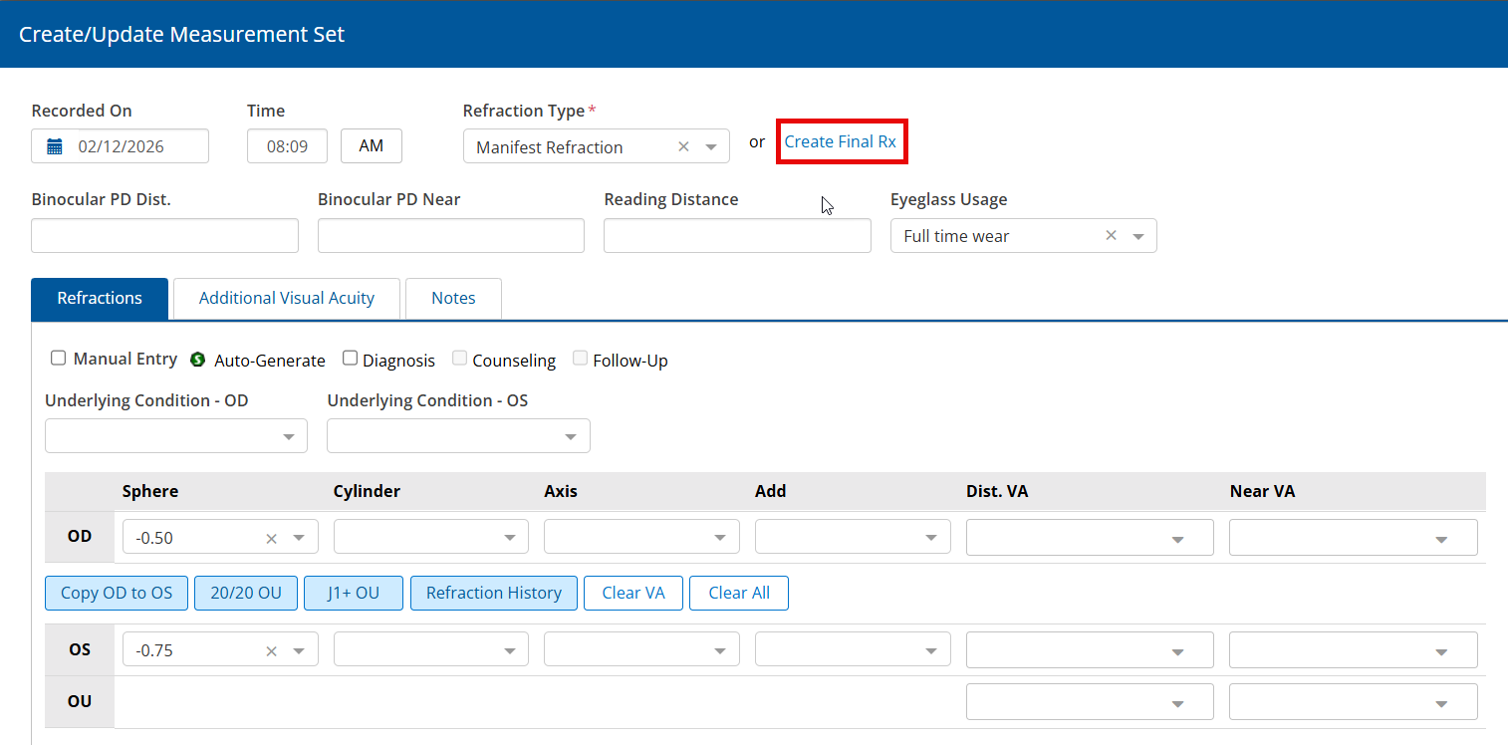Image resolution: width=1508 pixels, height=745 pixels.
Task: Check the Manual Entry checkbox
Action: click(59, 359)
